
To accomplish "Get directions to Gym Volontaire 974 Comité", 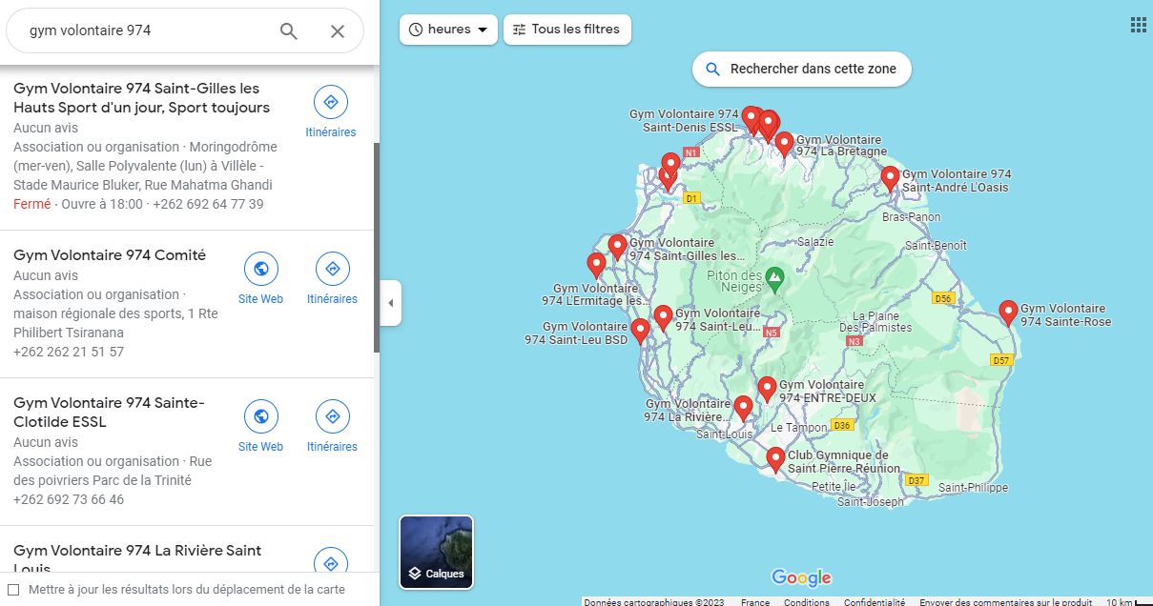I will 333,269.
